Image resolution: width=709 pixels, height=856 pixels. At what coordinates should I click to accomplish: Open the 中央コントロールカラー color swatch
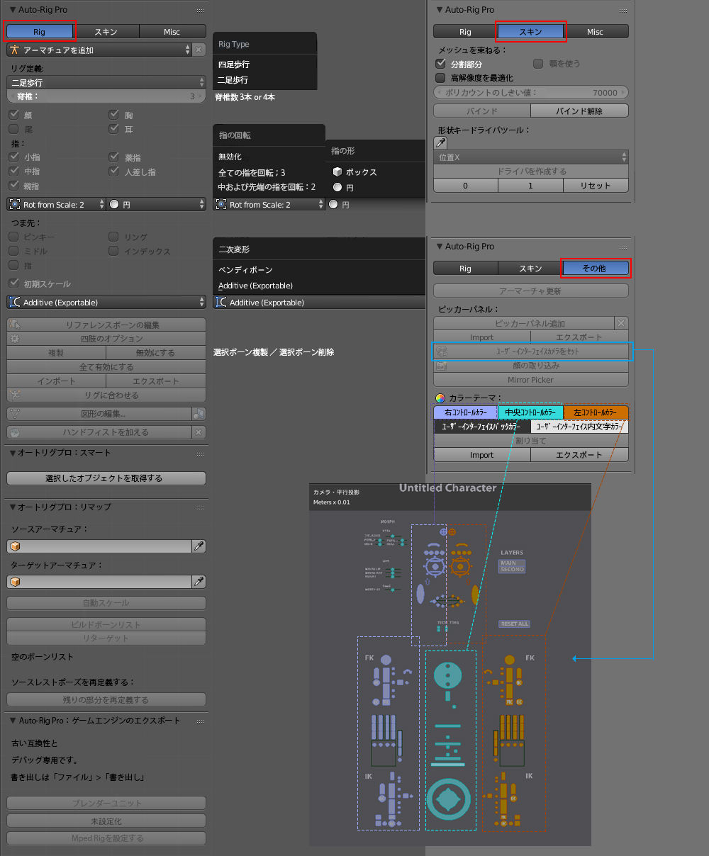530,412
